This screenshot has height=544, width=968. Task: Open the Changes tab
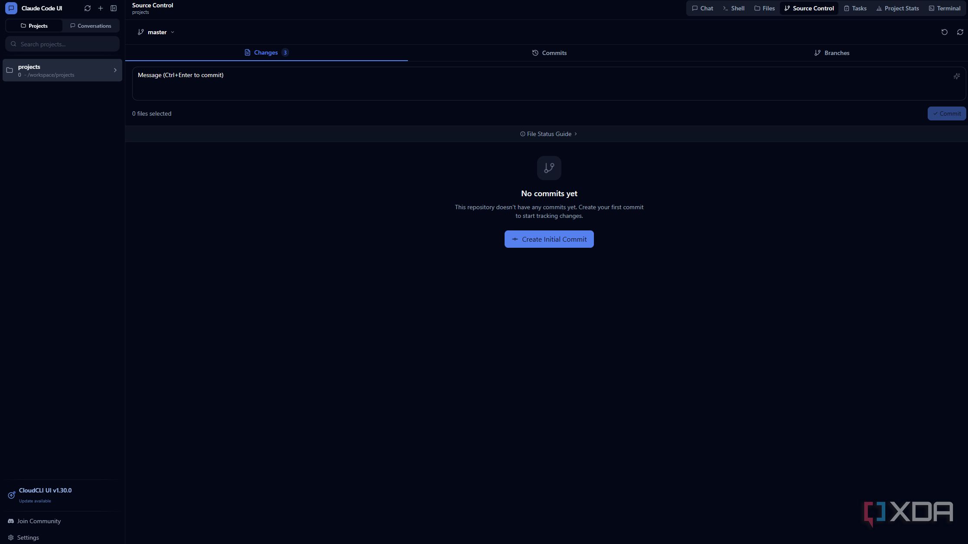266,52
